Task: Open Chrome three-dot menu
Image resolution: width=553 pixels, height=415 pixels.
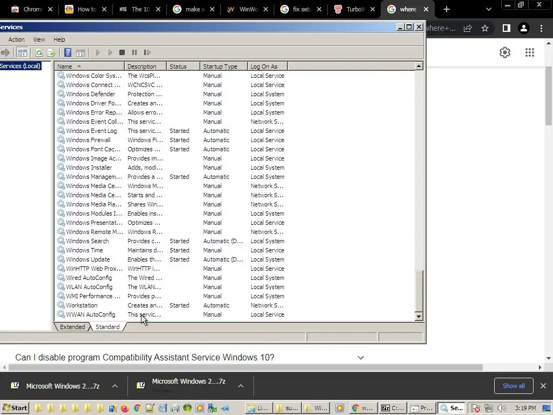Action: [541, 28]
